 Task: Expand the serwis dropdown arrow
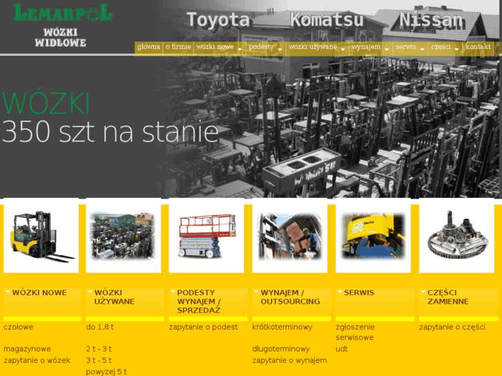coord(422,49)
